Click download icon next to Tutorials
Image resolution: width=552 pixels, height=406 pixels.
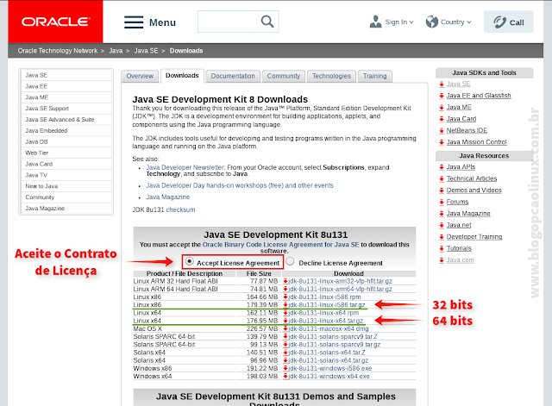pyautogui.click(x=442, y=248)
